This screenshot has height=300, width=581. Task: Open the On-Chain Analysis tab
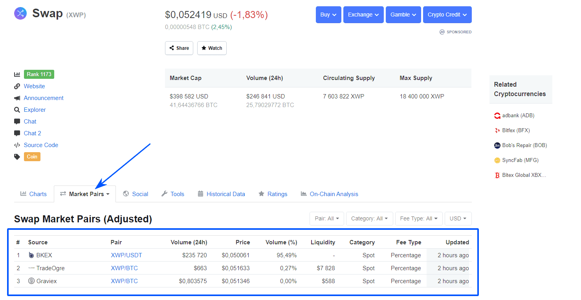[329, 194]
